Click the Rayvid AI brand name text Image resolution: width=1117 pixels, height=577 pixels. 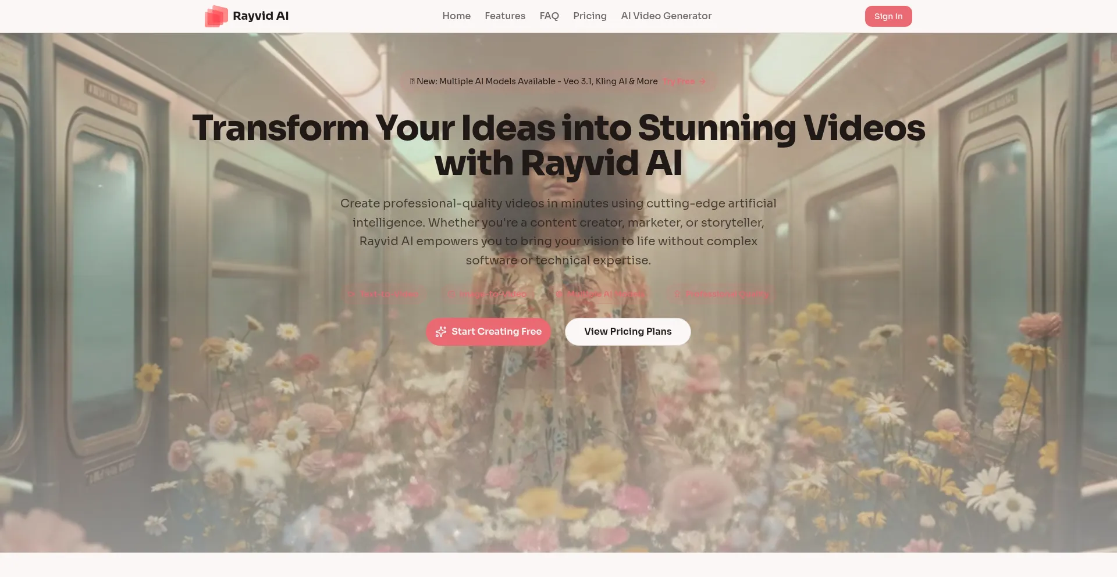coord(261,16)
